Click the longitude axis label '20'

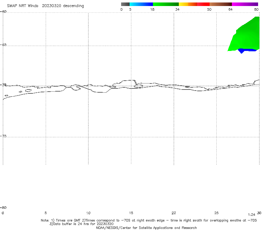[x=173, y=213]
